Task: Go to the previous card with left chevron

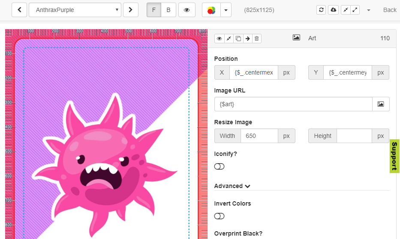Action: [x=19, y=10]
